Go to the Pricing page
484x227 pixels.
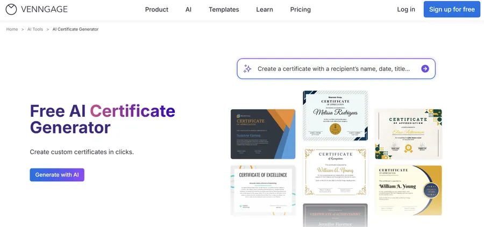point(300,10)
